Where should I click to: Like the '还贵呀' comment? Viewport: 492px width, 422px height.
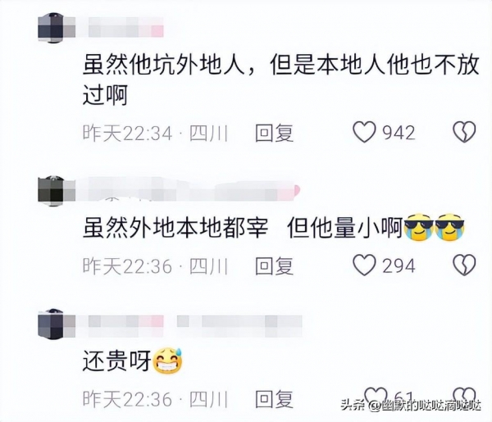click(x=376, y=396)
